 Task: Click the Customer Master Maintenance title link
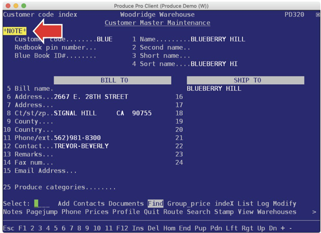pyautogui.click(x=158, y=23)
